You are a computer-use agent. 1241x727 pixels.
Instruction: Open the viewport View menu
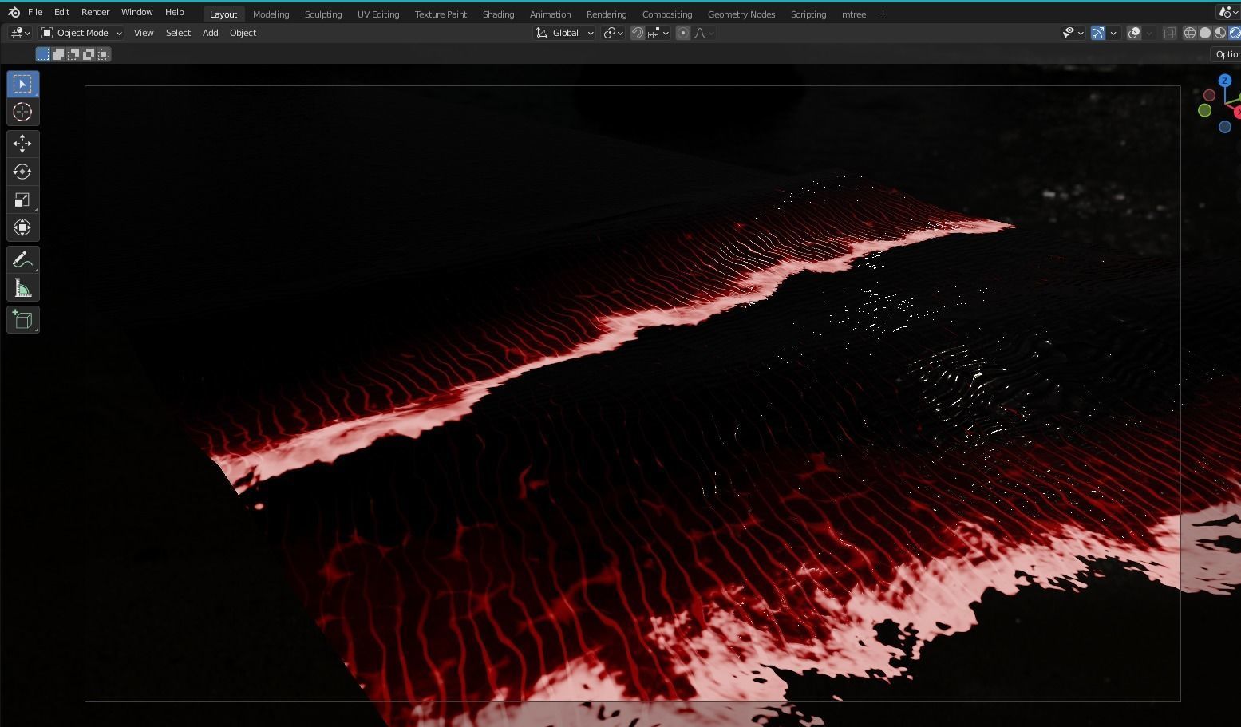point(144,33)
